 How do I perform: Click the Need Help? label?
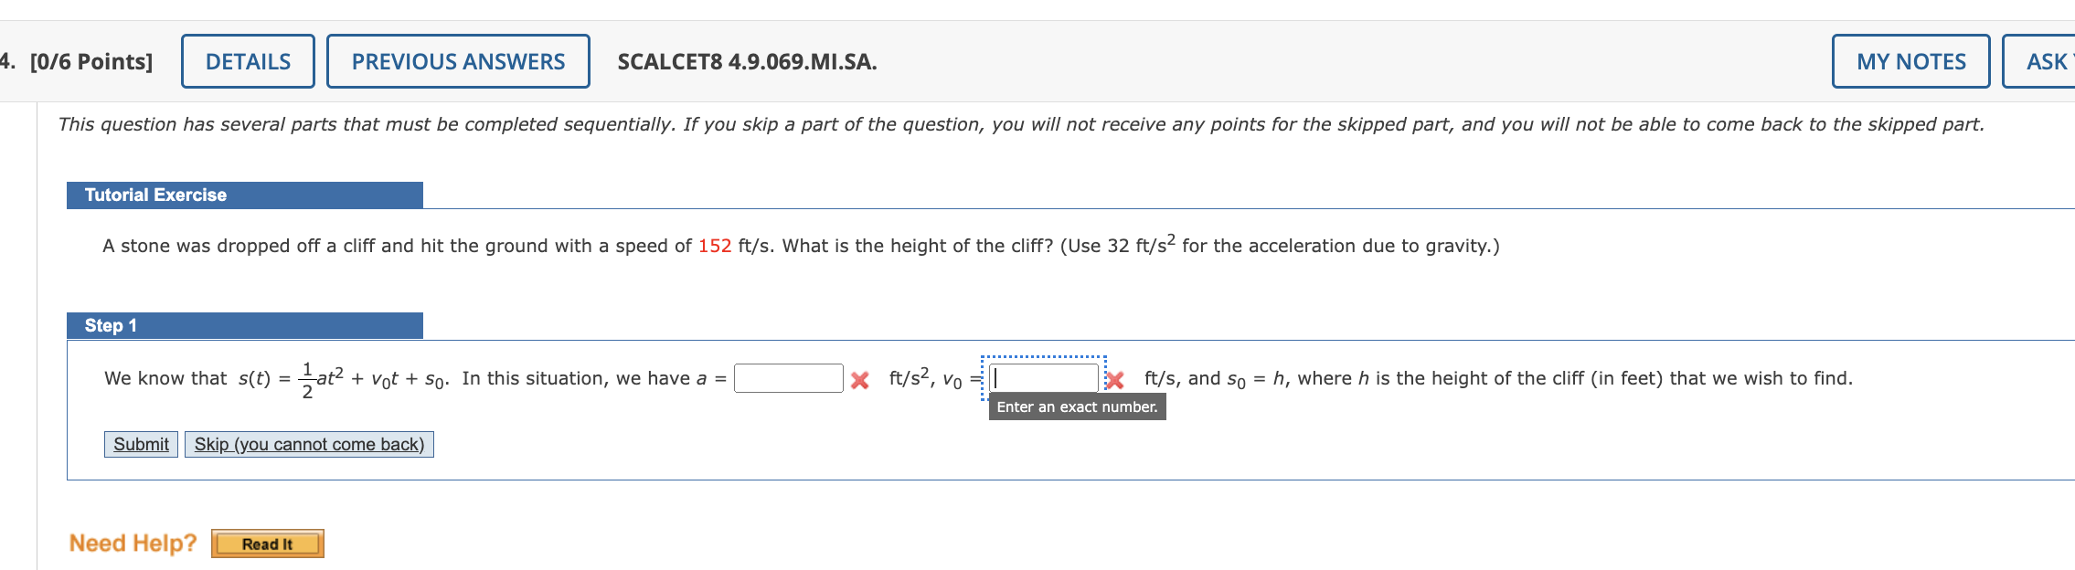click(x=133, y=543)
